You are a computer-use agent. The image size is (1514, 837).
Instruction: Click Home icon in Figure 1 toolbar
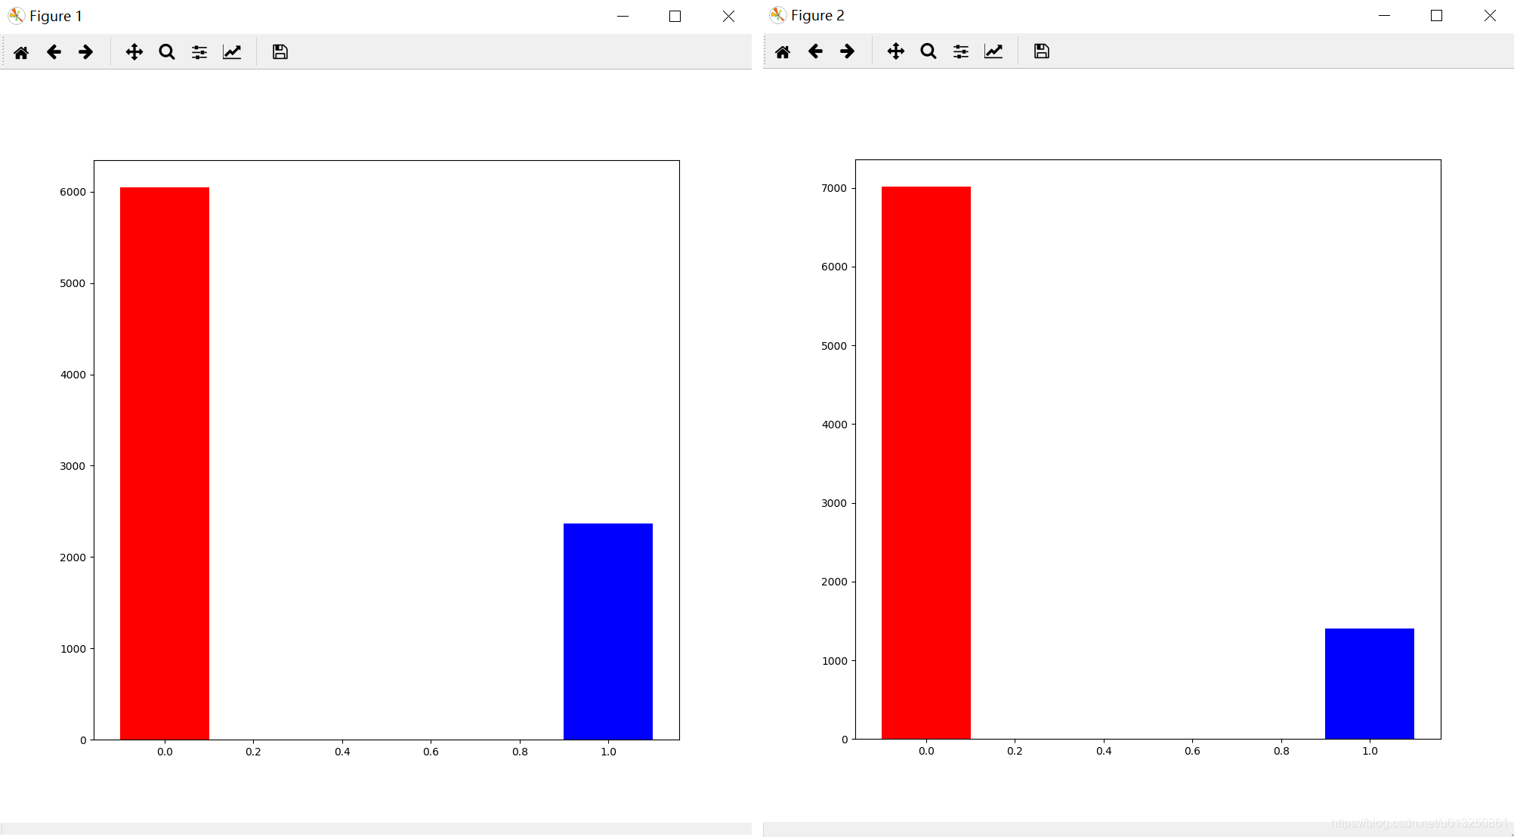[21, 52]
